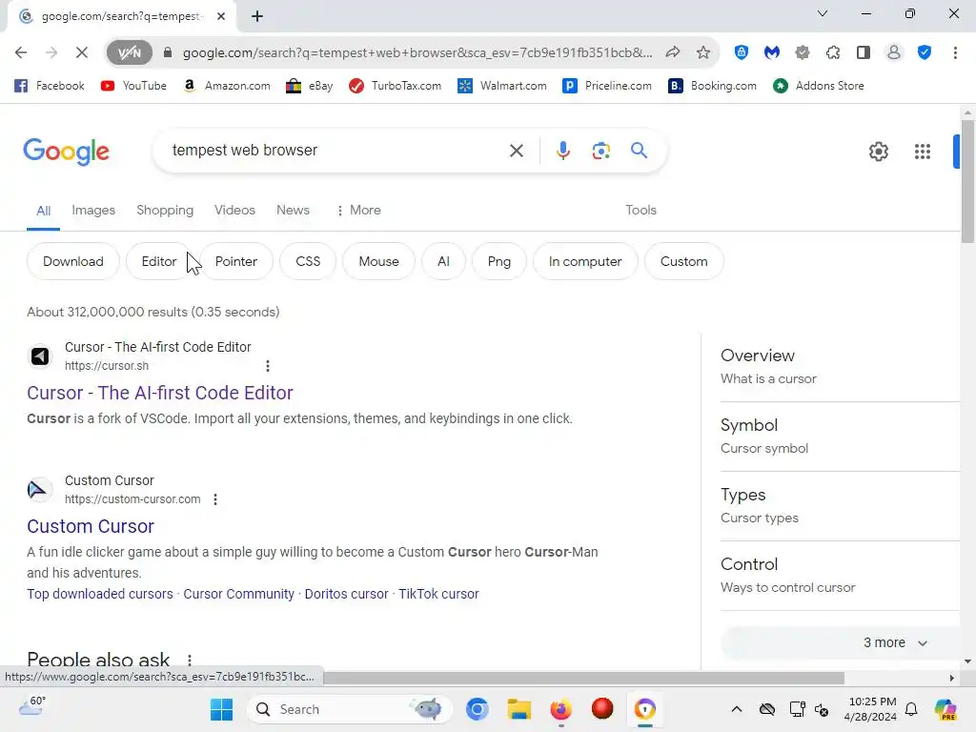
Task: Filter results with the Mouse chip
Action: (378, 261)
